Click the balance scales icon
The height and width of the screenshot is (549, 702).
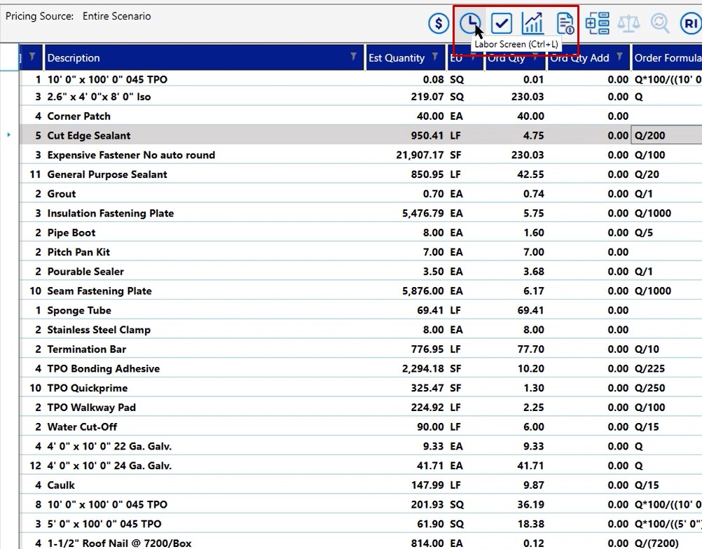628,24
